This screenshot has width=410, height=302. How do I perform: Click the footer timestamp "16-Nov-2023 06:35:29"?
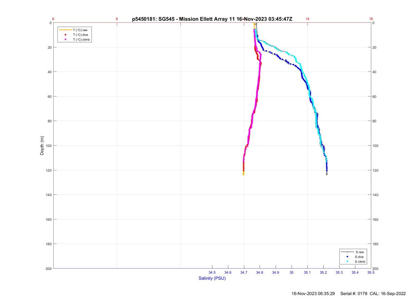point(313,293)
